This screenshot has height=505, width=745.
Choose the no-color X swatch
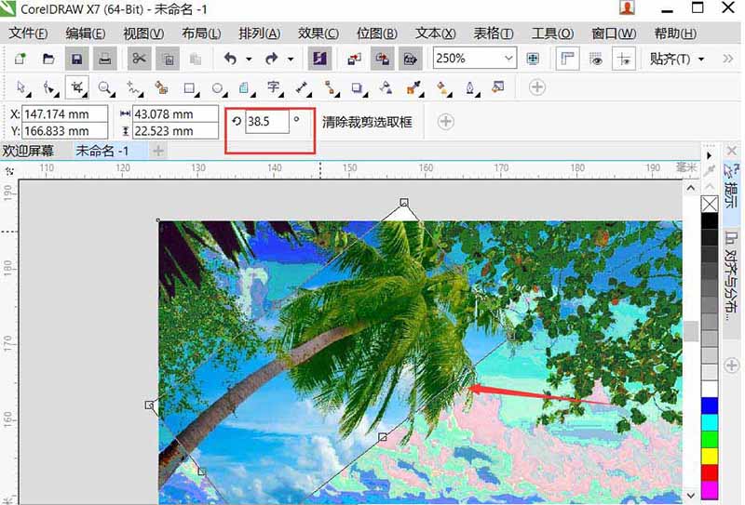pyautogui.click(x=710, y=204)
